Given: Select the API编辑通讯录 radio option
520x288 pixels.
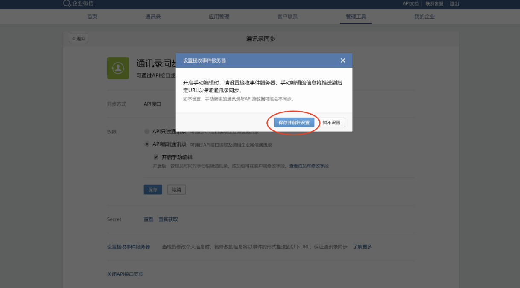Looking at the screenshot, I should [147, 144].
